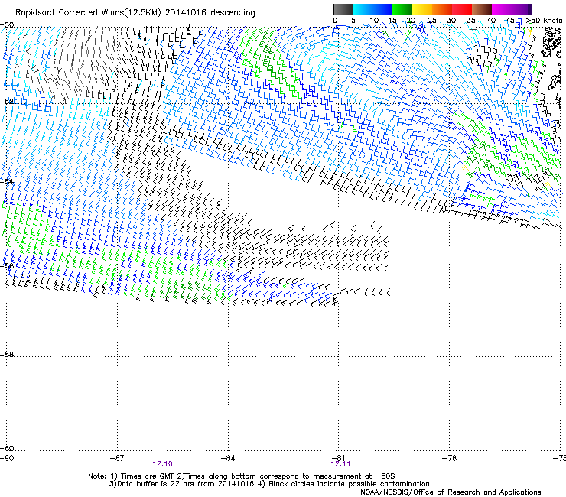Click the '-90' longitude axis label
Viewport: 566px width, 497px height.
tap(7, 458)
